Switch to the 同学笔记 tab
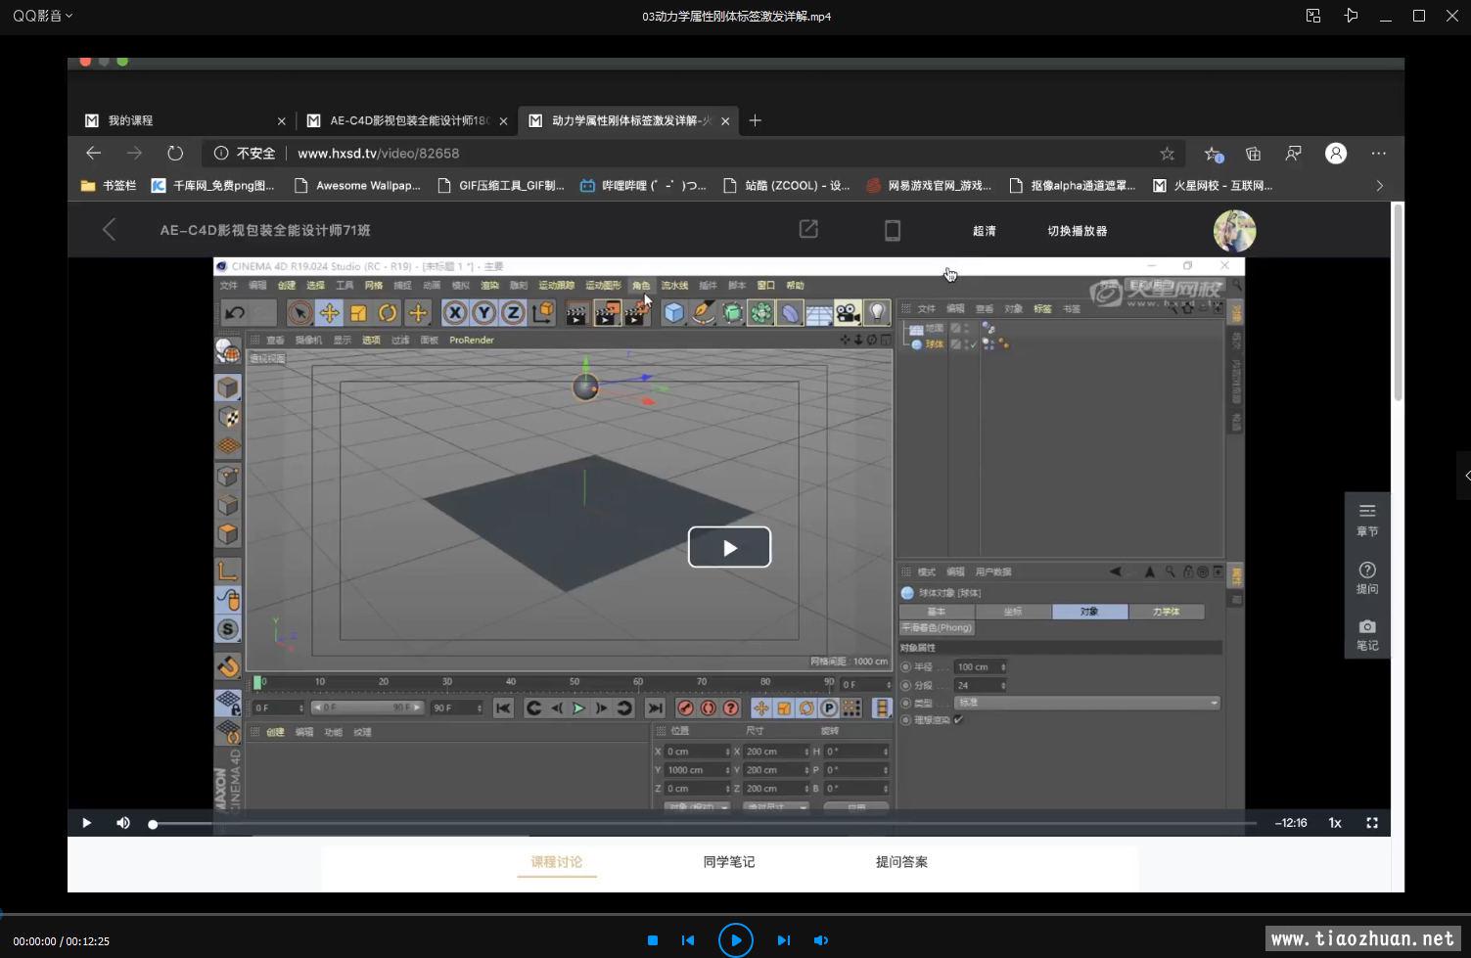The image size is (1471, 958). point(728,862)
